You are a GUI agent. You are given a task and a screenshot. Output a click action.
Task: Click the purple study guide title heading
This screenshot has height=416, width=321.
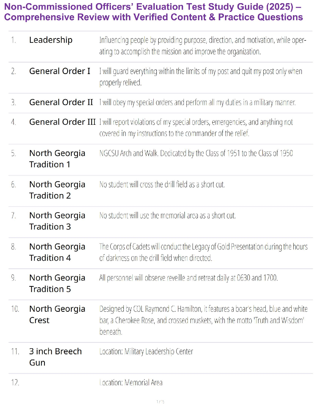point(153,12)
